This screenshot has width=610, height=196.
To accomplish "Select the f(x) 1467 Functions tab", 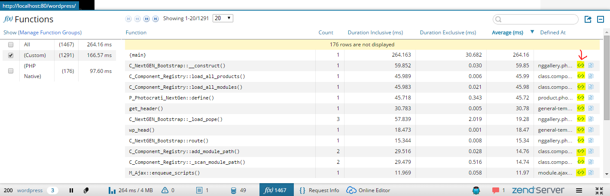I will pyautogui.click(x=277, y=190).
